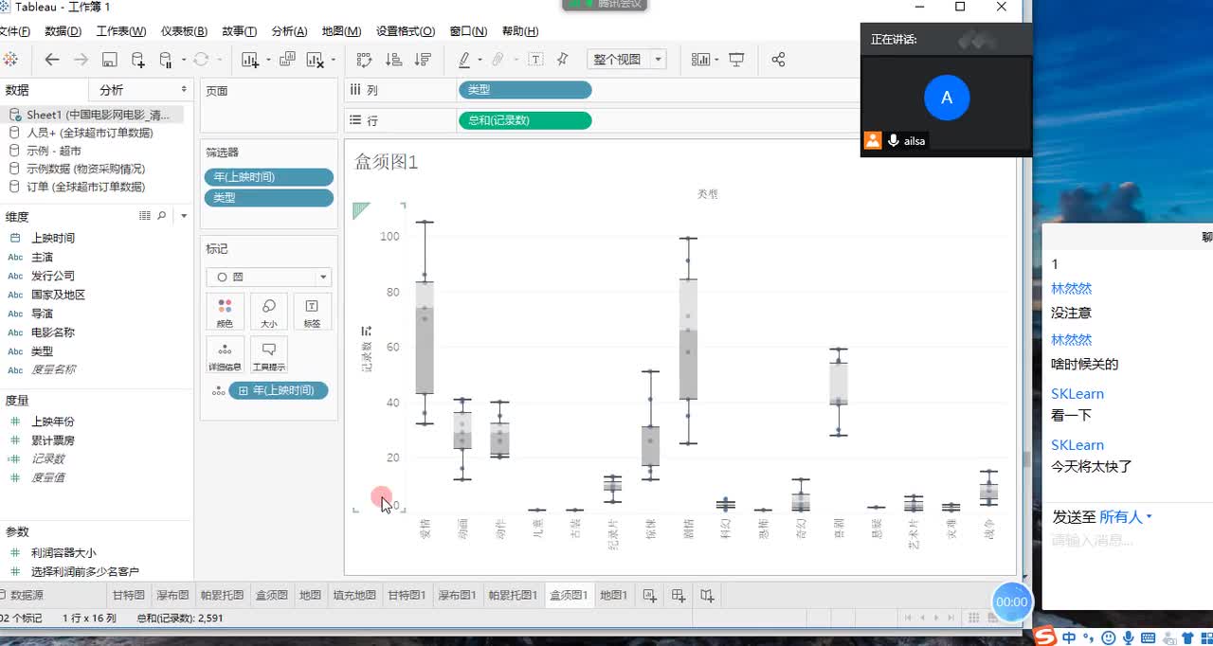The image size is (1213, 646).
Task: Undo with the back arrow button
Action: (x=52, y=60)
